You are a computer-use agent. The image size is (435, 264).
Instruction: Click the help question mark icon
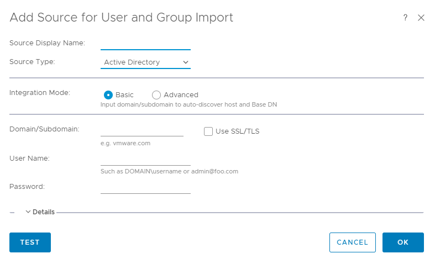click(405, 18)
